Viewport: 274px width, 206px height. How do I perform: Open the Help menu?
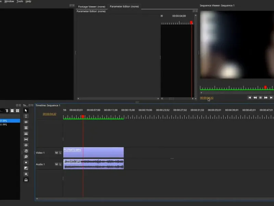pos(28,1)
